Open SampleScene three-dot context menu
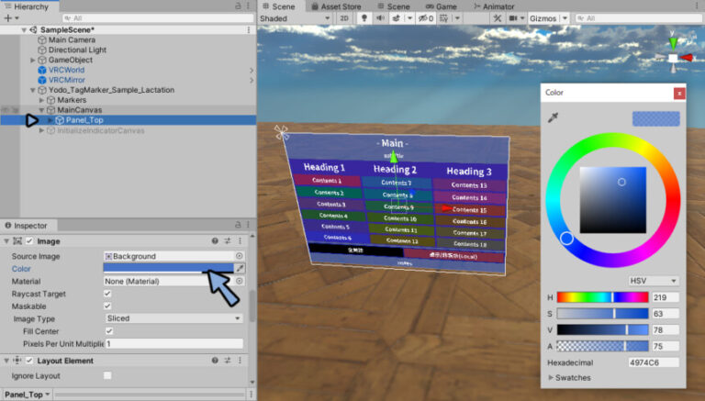 pyautogui.click(x=248, y=29)
